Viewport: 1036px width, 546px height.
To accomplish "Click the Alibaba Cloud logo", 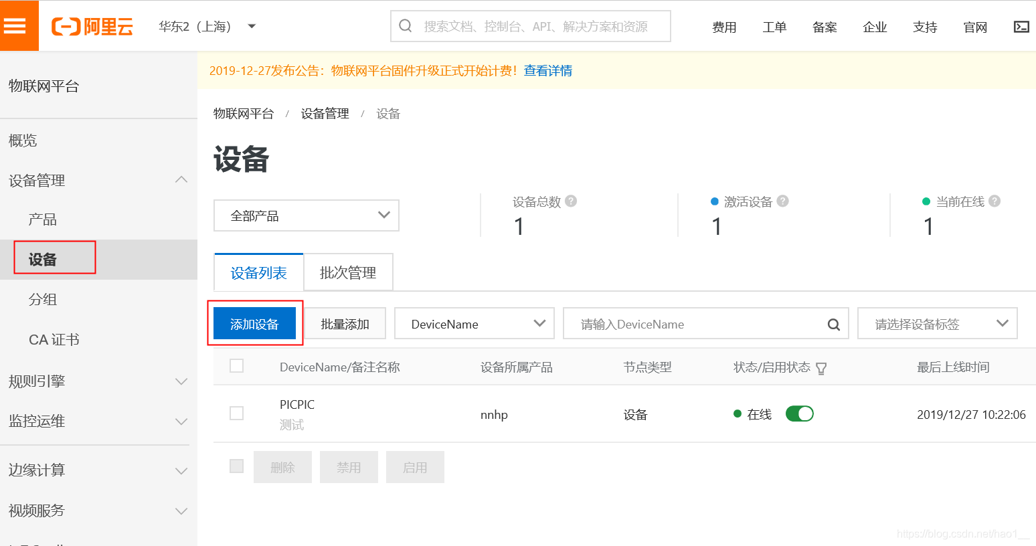I will pos(92,27).
